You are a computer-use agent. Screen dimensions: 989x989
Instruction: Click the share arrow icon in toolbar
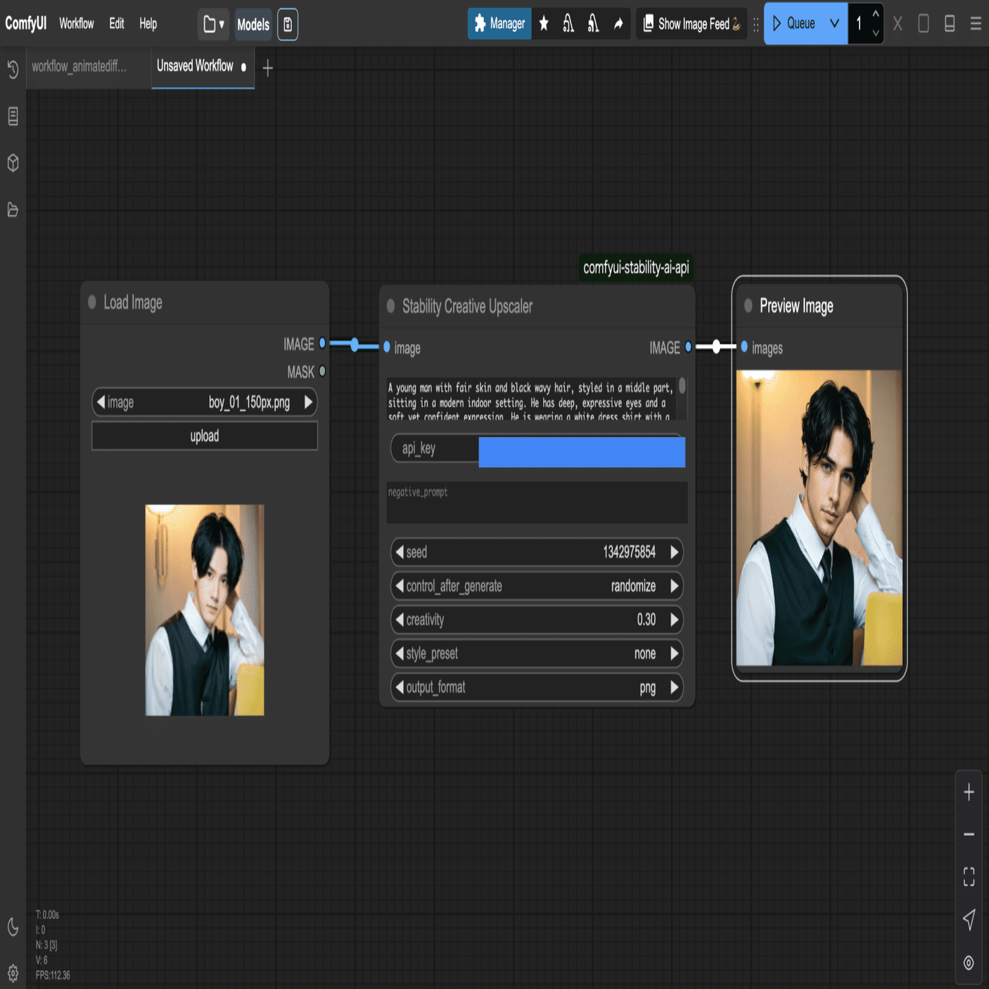click(x=618, y=24)
